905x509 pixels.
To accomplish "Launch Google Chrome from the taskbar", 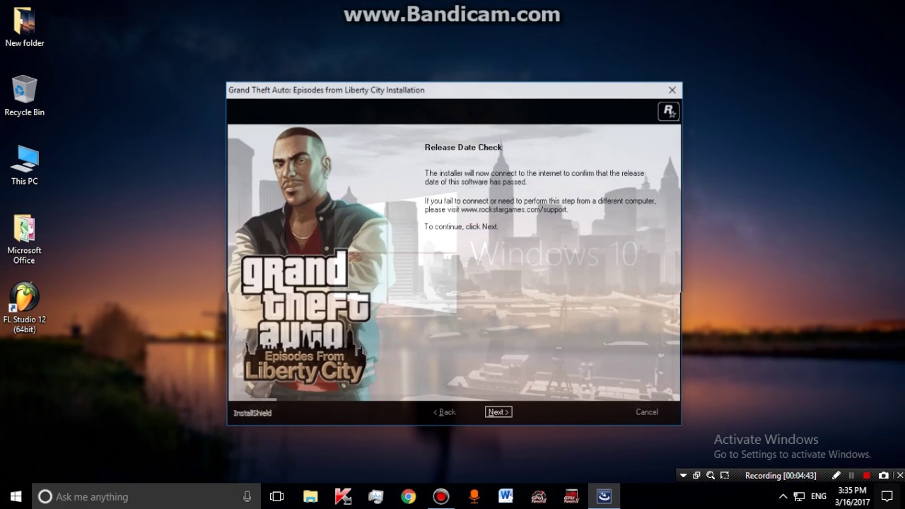I will pos(408,496).
